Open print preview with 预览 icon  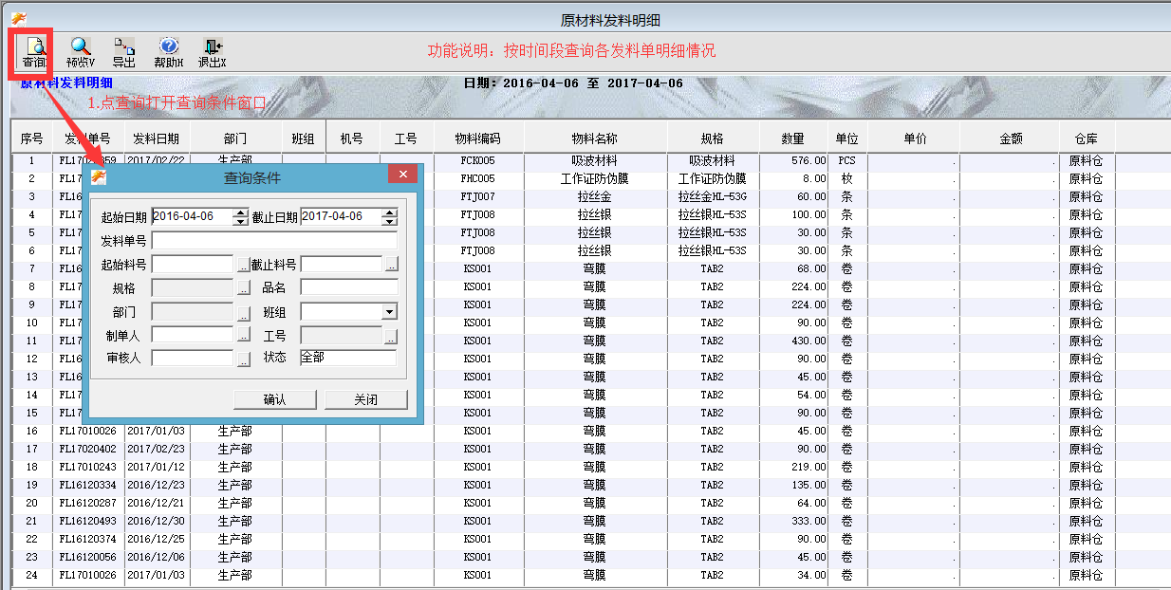point(80,53)
